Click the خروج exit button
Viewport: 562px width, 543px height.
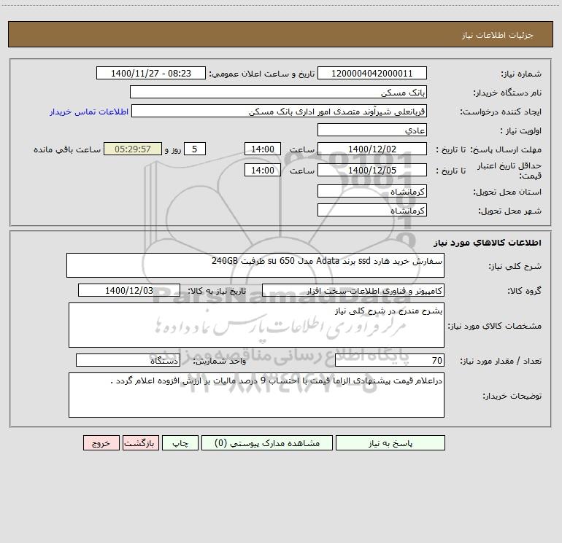[101, 442]
